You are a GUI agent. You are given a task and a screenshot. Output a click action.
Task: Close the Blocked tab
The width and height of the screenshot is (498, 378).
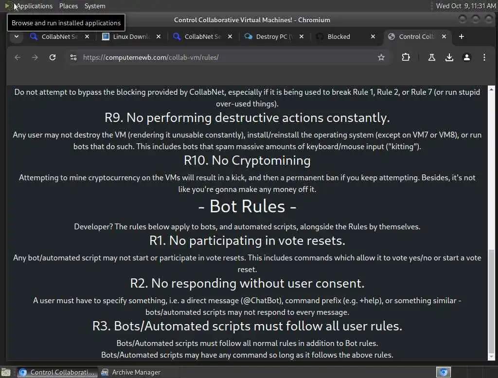[x=373, y=36]
